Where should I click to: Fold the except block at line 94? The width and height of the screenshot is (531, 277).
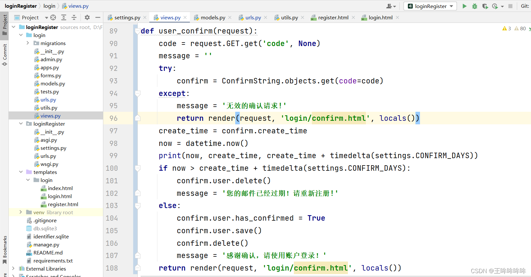137,94
